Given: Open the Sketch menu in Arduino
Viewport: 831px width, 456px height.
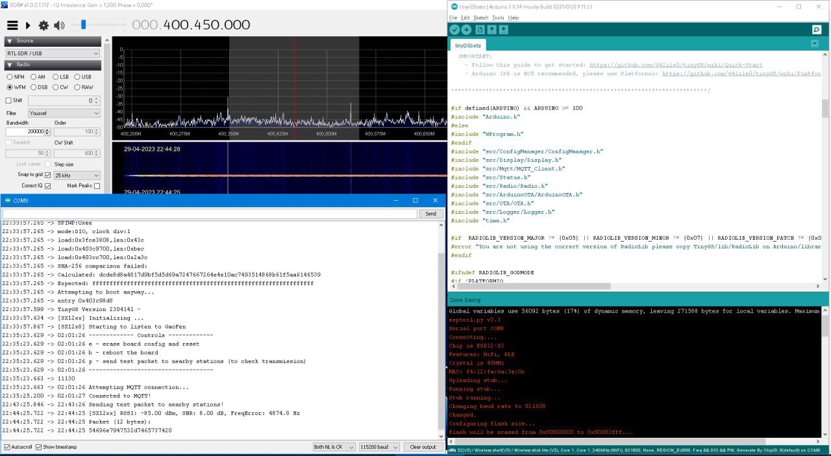Looking at the screenshot, I should [480, 18].
